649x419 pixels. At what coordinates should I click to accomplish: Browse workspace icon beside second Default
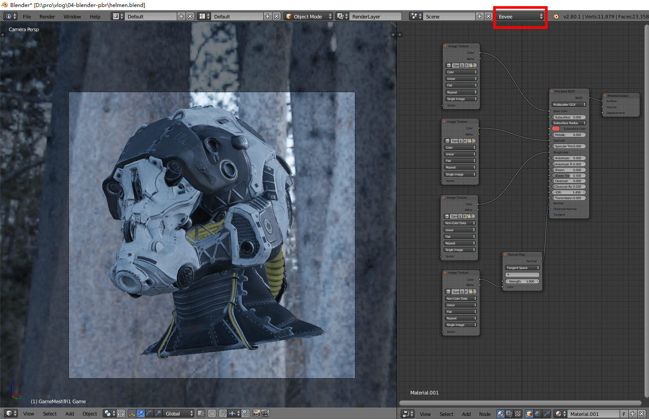point(204,16)
